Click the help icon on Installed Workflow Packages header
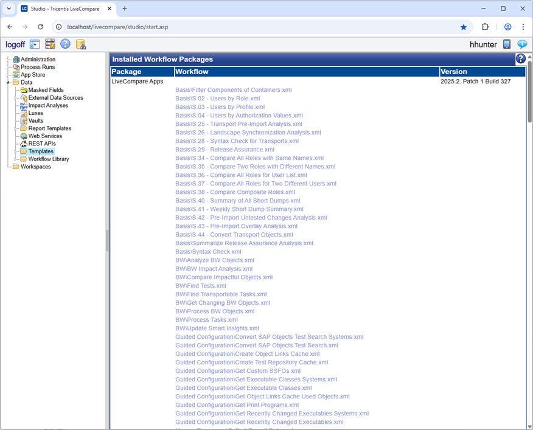533x430 pixels. (x=521, y=58)
